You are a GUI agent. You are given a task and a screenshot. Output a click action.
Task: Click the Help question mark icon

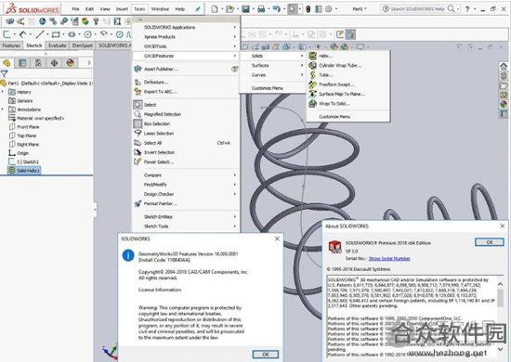click(x=467, y=9)
